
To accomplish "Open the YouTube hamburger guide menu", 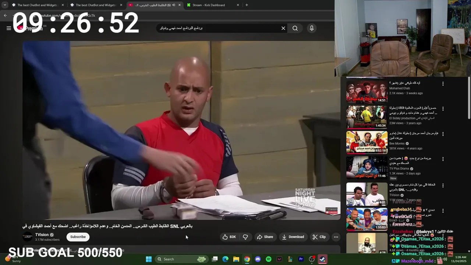I will pos(8,28).
